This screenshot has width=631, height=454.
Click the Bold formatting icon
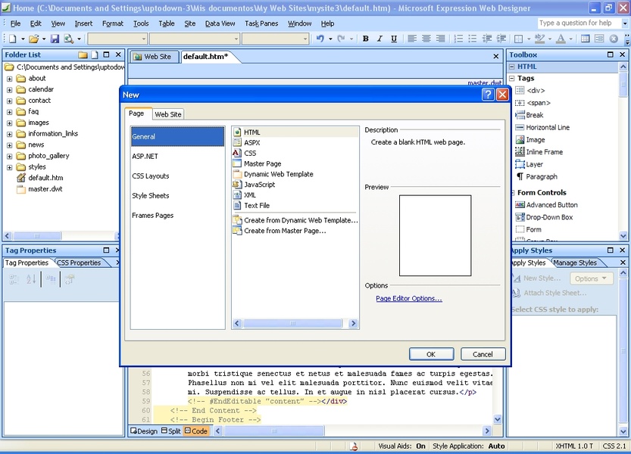click(366, 39)
